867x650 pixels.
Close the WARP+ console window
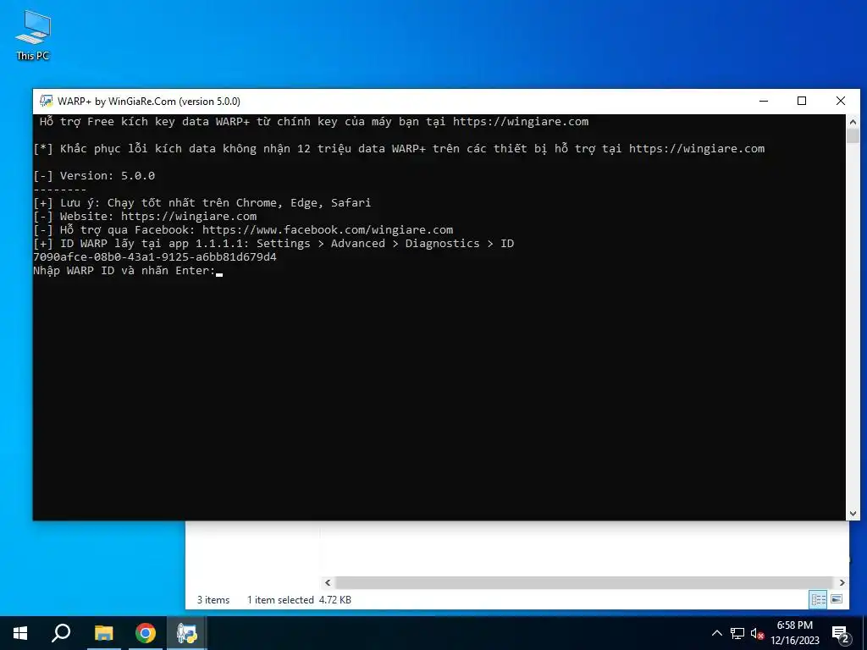pyautogui.click(x=841, y=102)
